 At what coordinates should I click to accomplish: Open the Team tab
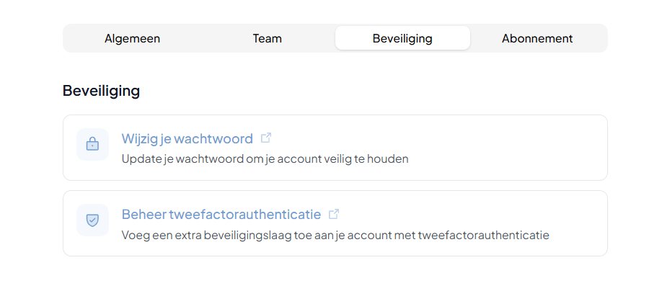point(268,38)
